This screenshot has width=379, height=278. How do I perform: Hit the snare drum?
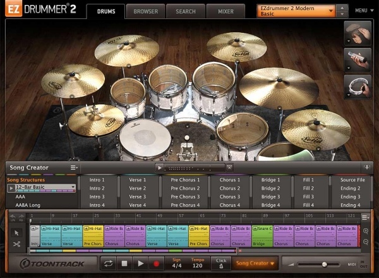click(x=145, y=138)
